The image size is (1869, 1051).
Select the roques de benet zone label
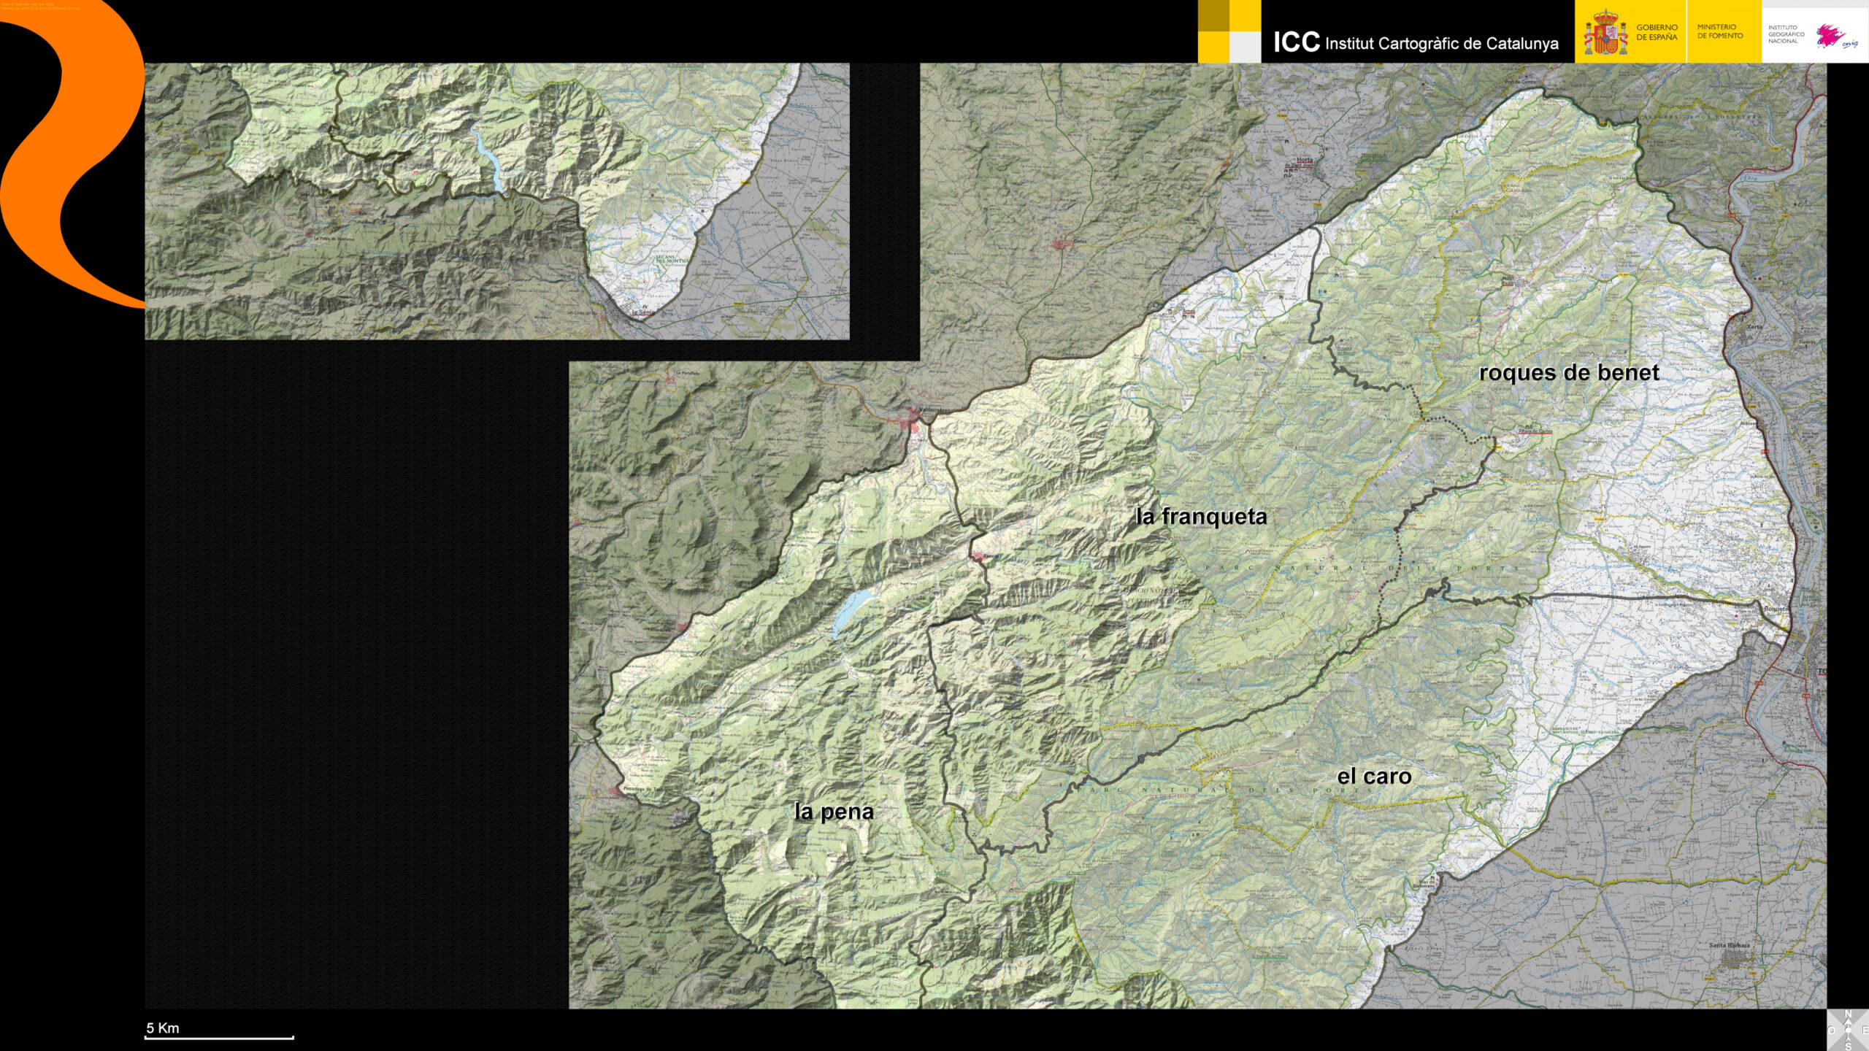[1568, 373]
